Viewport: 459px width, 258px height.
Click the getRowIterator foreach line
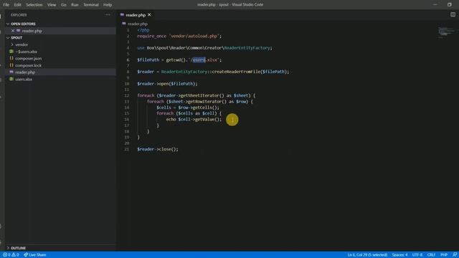tap(200, 102)
